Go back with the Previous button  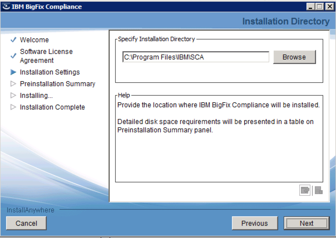[x=255, y=223]
